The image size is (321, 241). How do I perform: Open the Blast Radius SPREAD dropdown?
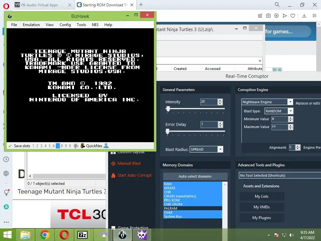pos(220,149)
